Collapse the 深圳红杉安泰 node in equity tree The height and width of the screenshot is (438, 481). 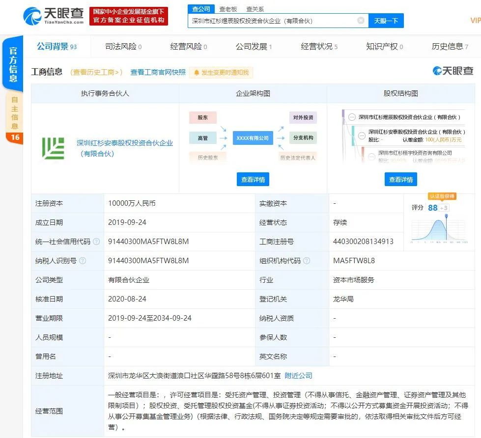[x=362, y=135]
